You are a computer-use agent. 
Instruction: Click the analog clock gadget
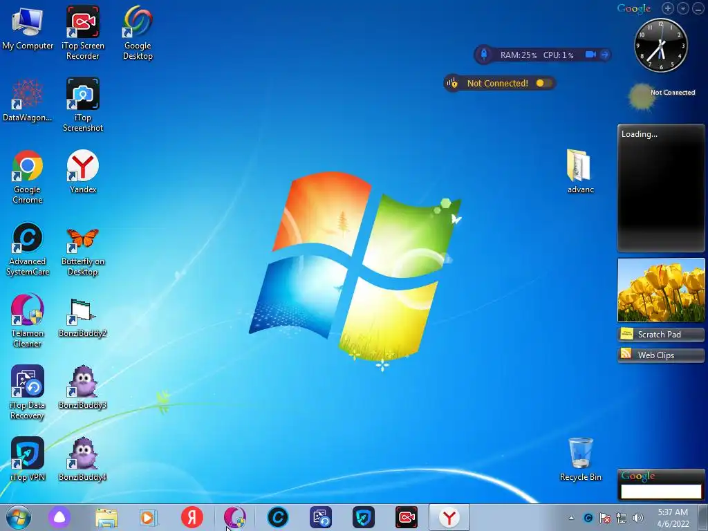point(660,45)
